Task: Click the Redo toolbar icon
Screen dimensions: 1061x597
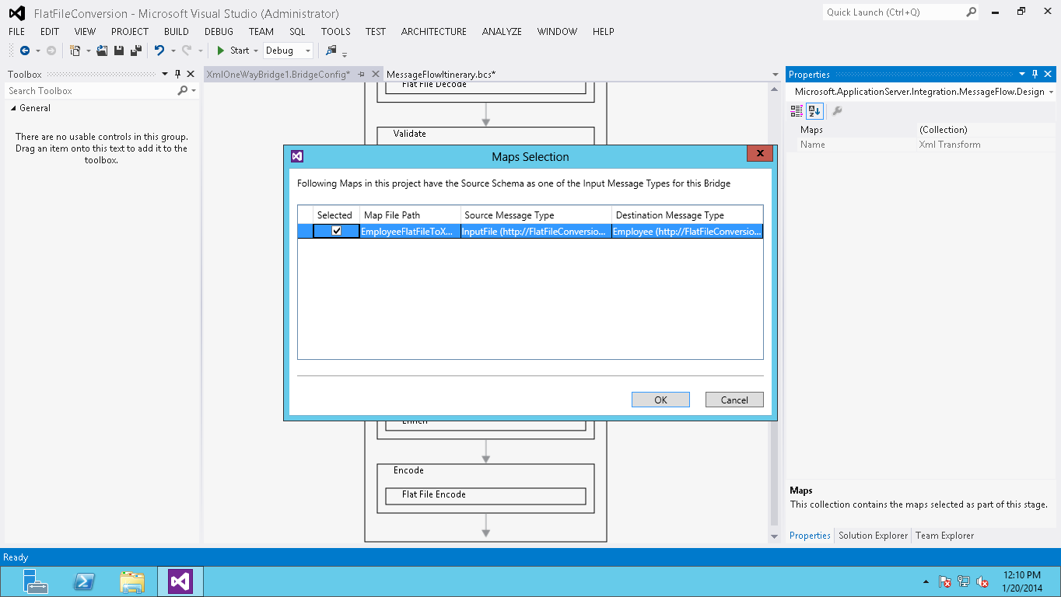Action: pos(187,51)
